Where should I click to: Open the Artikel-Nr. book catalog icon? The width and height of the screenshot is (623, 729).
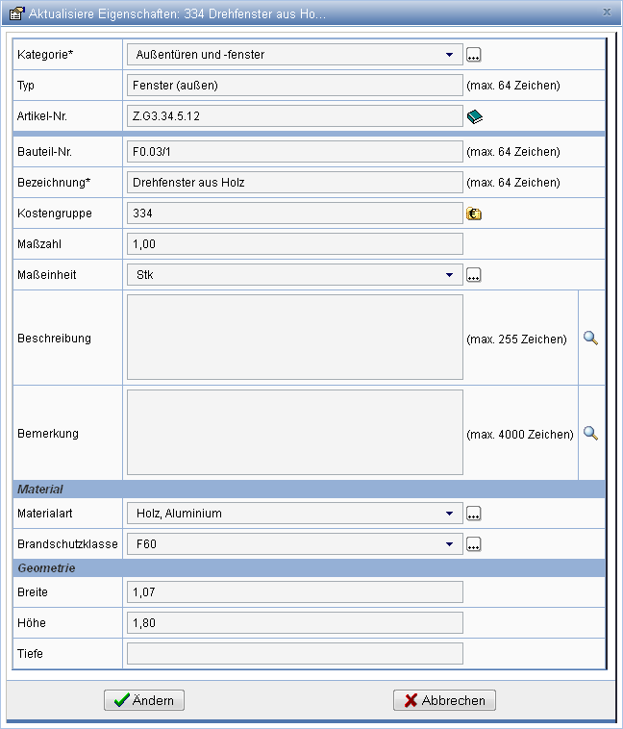tap(474, 116)
